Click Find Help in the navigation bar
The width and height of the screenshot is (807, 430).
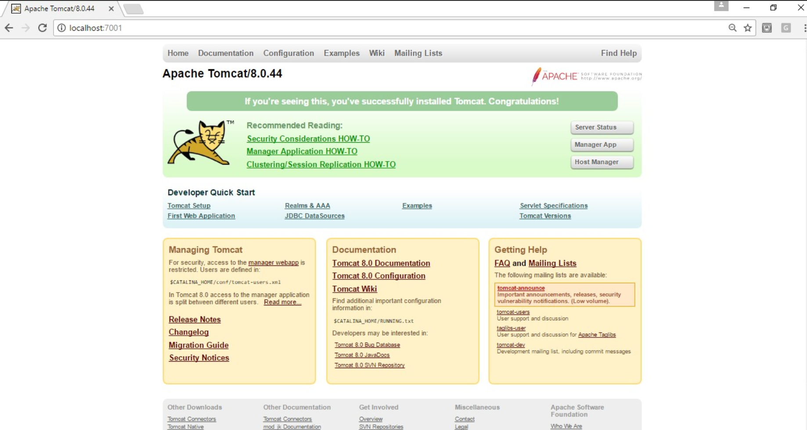coord(619,53)
